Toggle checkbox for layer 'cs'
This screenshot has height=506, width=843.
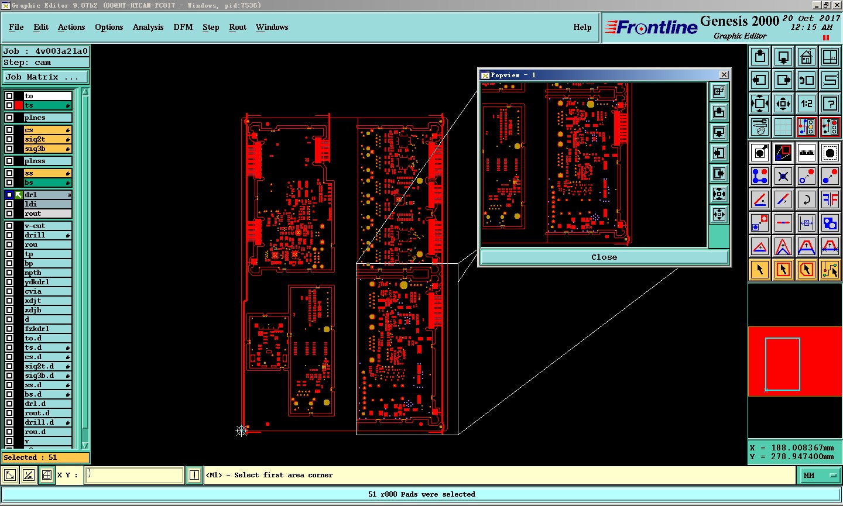9,130
